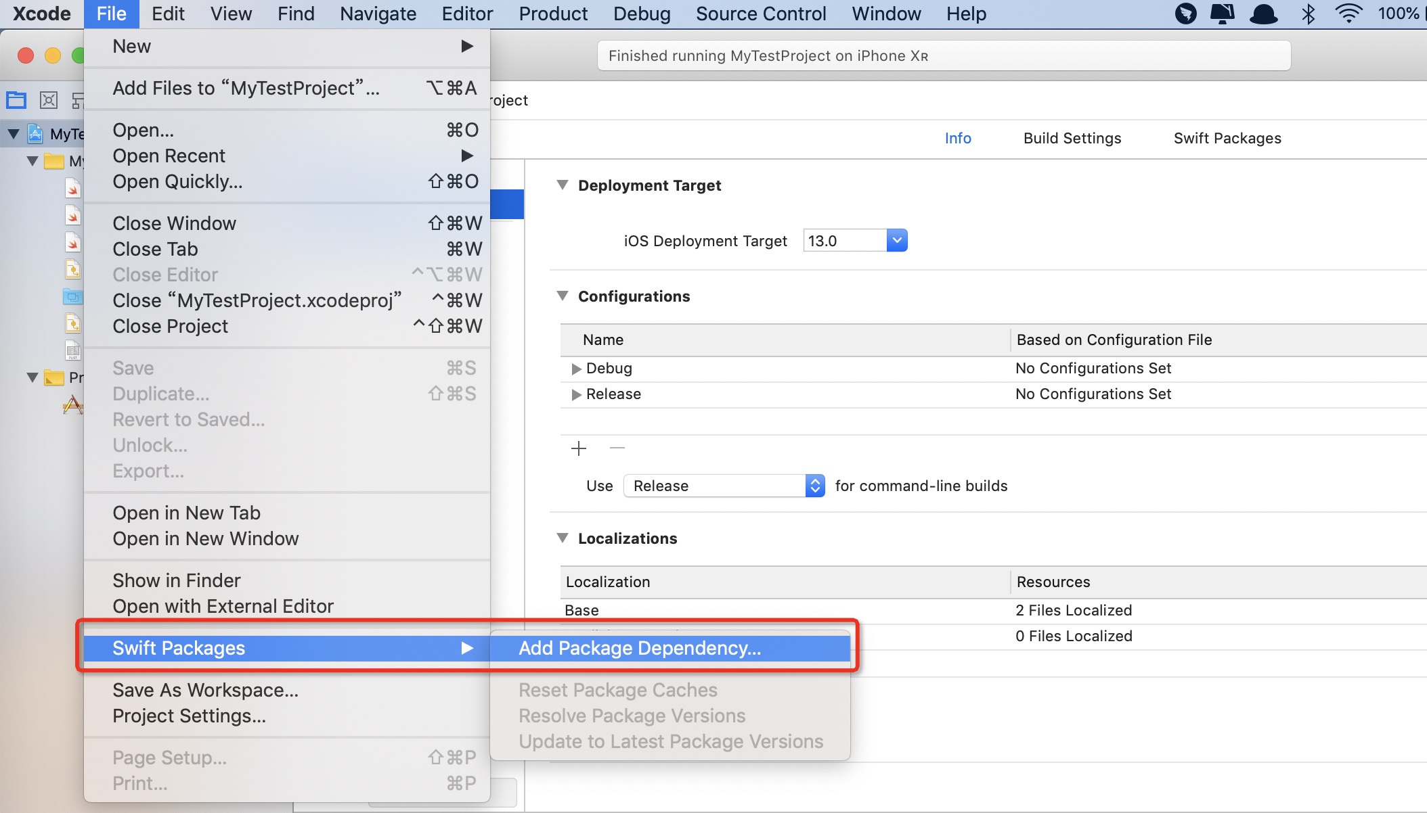Select the first Swift file in navigator

73,188
